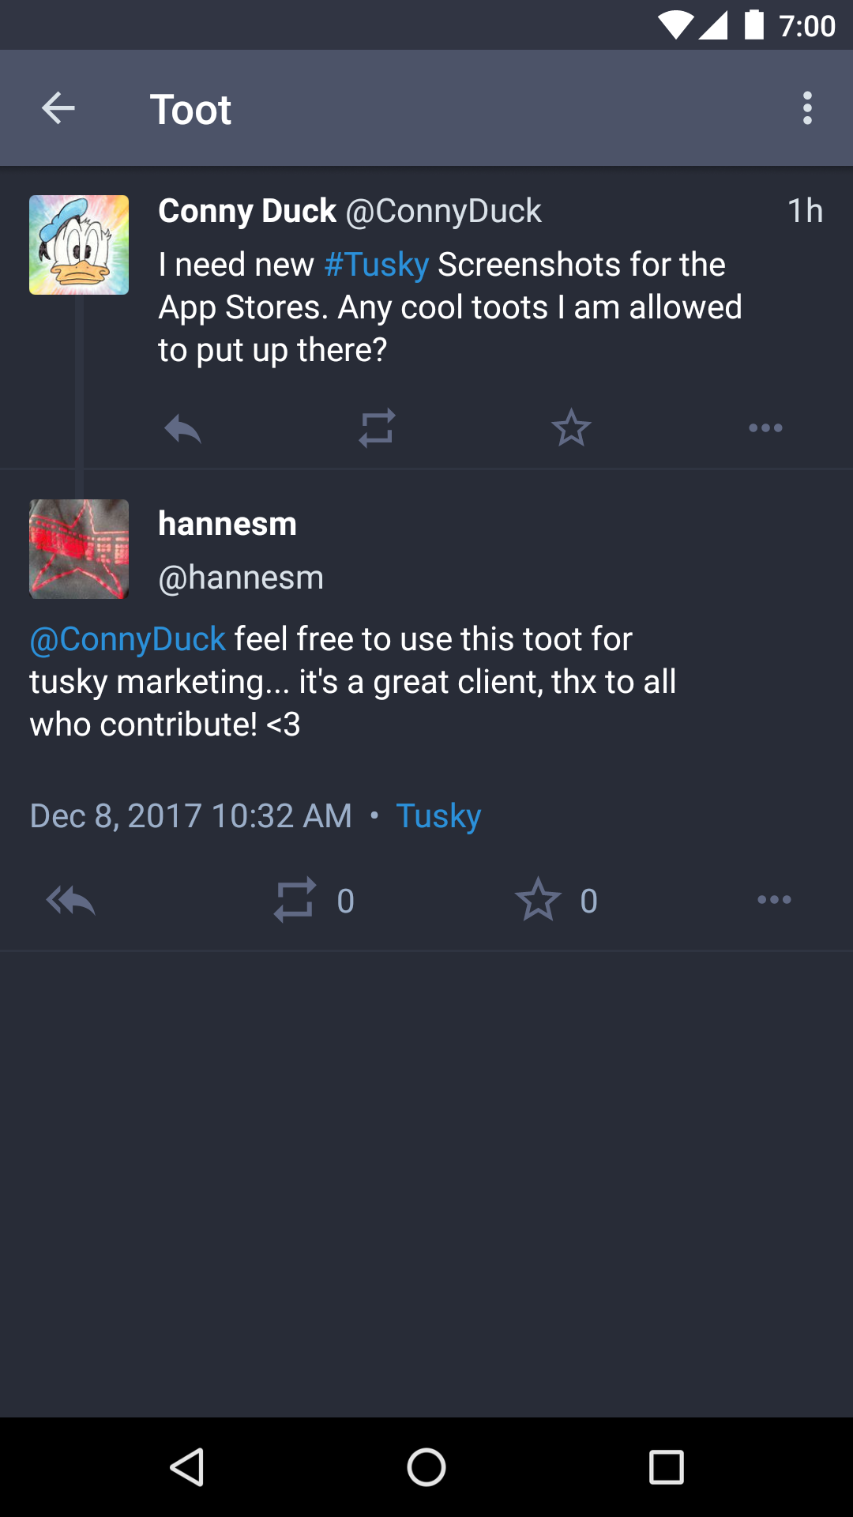The image size is (853, 1517).
Task: Reply to Conny Duck's toot
Action: (182, 427)
